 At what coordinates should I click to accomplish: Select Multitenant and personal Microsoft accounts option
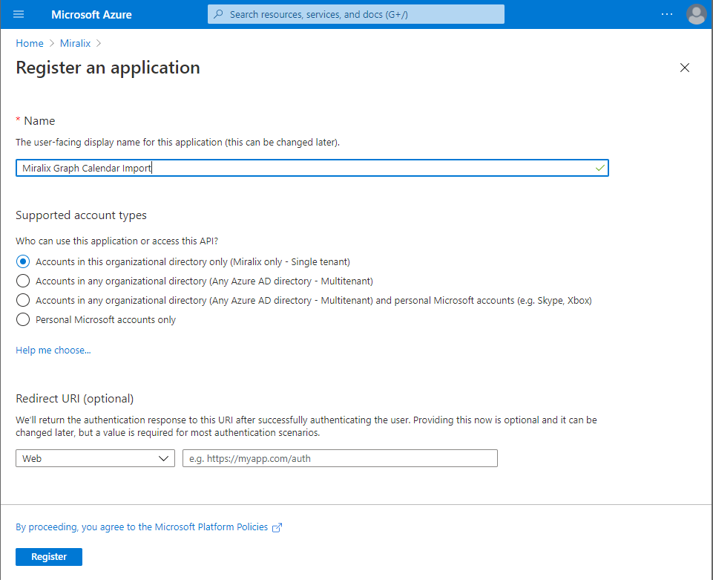pyautogui.click(x=23, y=301)
